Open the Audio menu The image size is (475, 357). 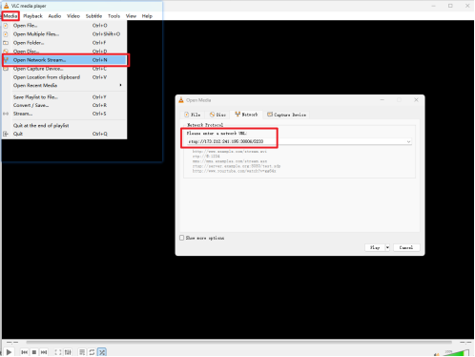[54, 16]
